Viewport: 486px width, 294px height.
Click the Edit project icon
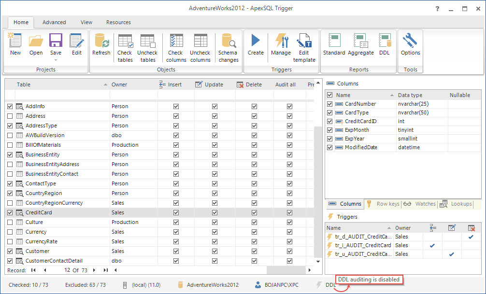(76, 41)
